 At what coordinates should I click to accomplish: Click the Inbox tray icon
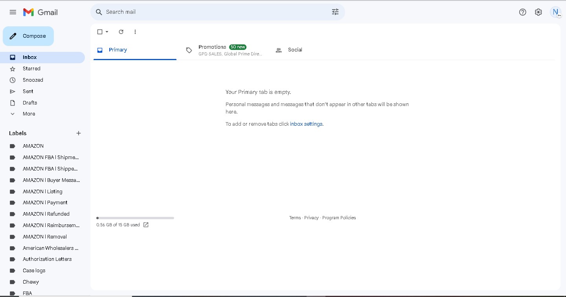(x=13, y=57)
